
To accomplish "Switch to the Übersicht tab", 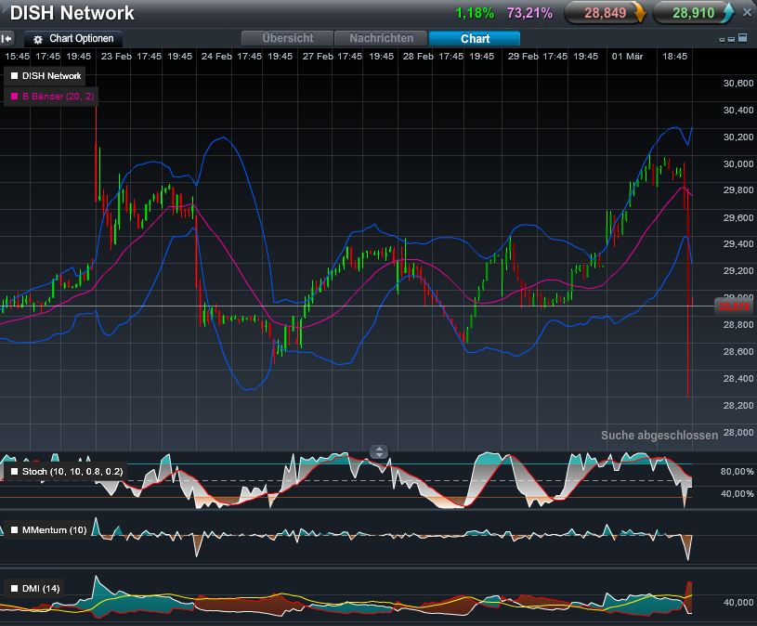I will (287, 38).
